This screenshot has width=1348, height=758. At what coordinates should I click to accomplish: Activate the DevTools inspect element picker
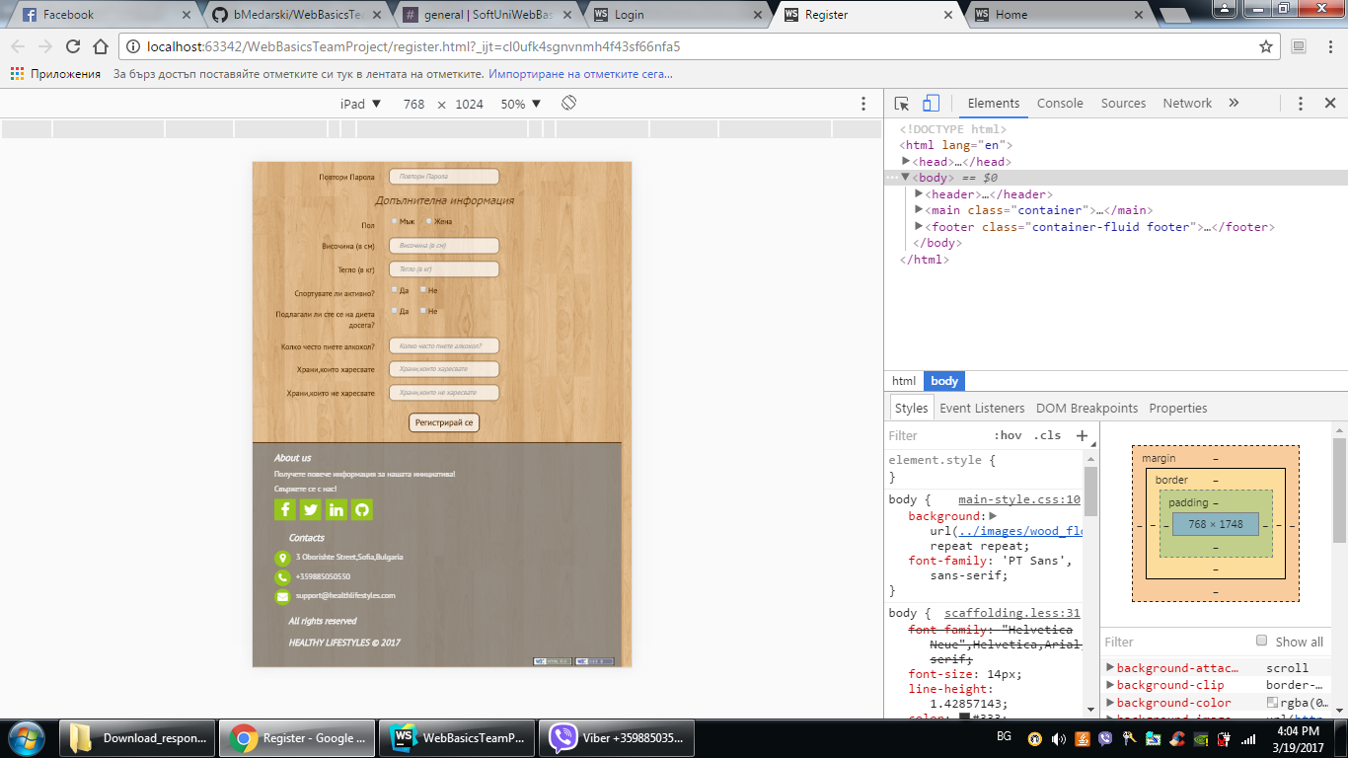point(902,104)
